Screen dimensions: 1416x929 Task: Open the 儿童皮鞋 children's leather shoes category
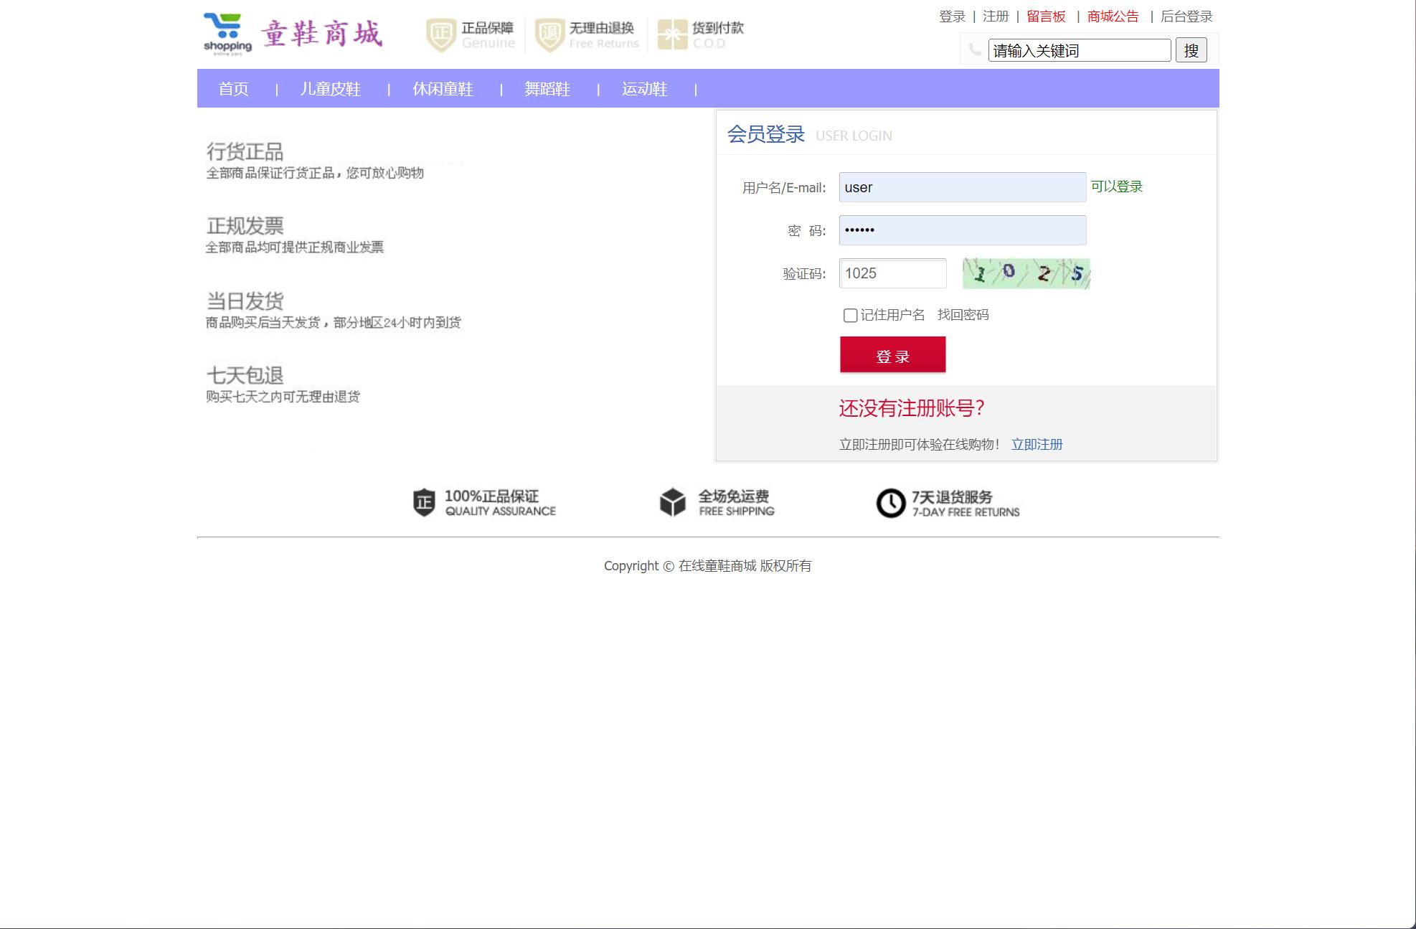click(x=330, y=89)
